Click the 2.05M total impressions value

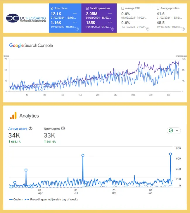point(92,14)
